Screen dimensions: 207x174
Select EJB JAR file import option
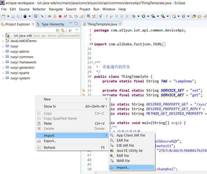[x=132, y=145]
